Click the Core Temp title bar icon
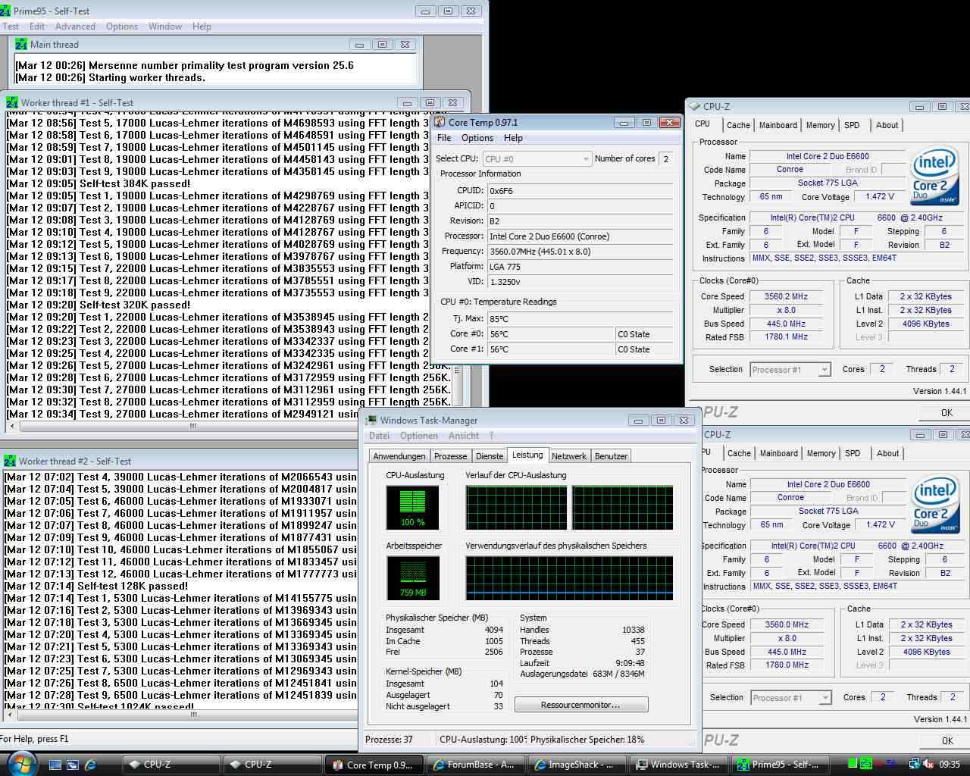This screenshot has height=776, width=970. coord(440,122)
